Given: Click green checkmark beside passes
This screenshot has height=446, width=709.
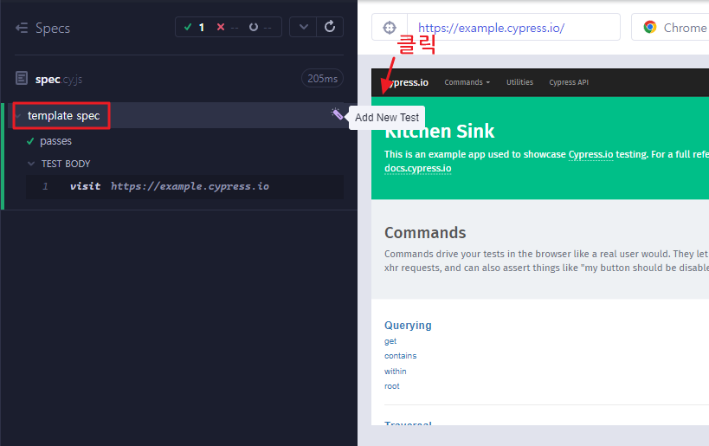Looking at the screenshot, I should (30, 141).
